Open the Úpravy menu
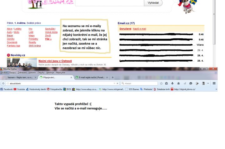Viewport: 225px width, 149px height. (12, 72)
